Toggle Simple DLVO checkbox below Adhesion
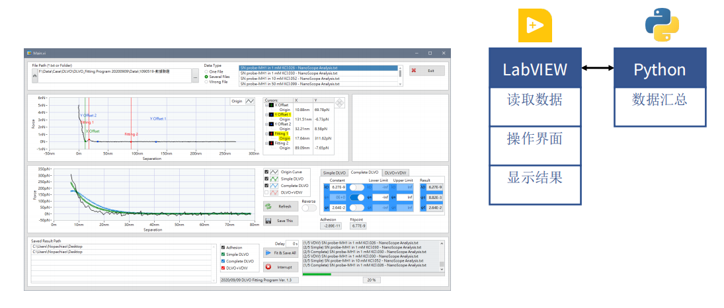 223,254
